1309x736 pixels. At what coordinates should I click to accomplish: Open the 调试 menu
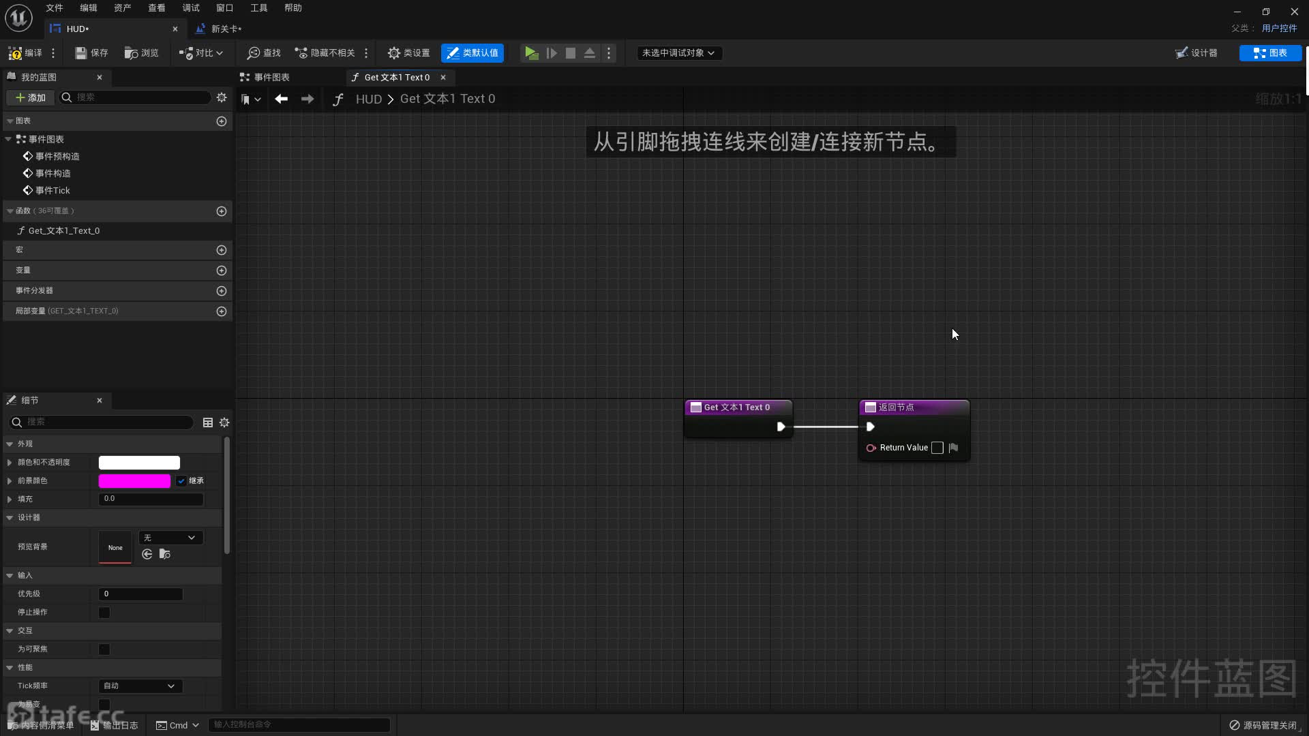pos(191,7)
